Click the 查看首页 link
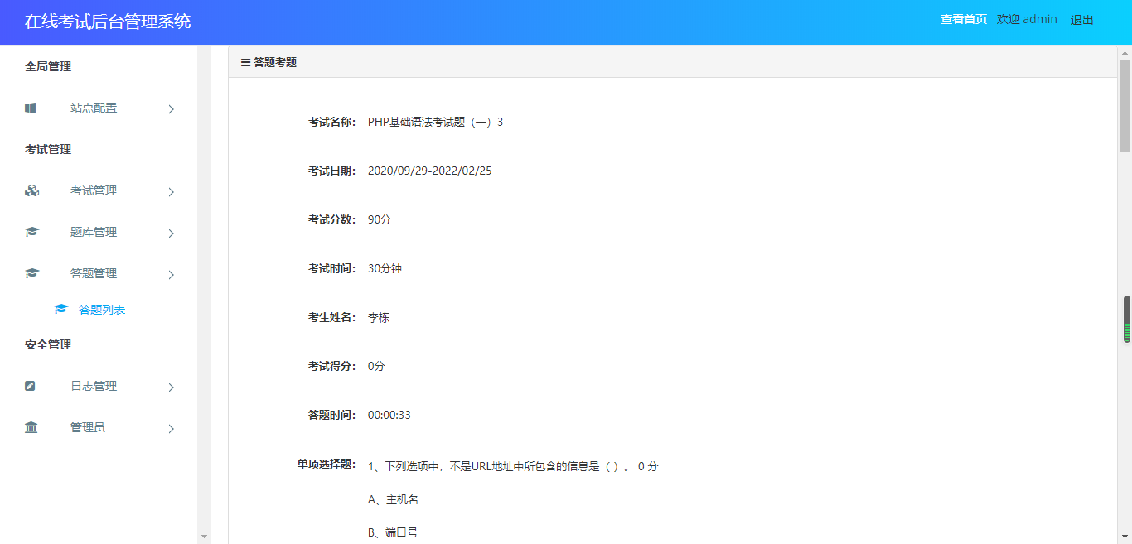 click(x=963, y=19)
